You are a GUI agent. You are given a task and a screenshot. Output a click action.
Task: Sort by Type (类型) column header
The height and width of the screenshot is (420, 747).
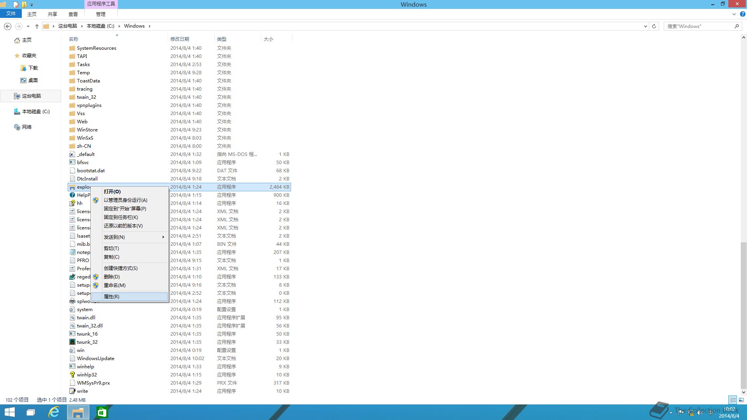coord(237,39)
